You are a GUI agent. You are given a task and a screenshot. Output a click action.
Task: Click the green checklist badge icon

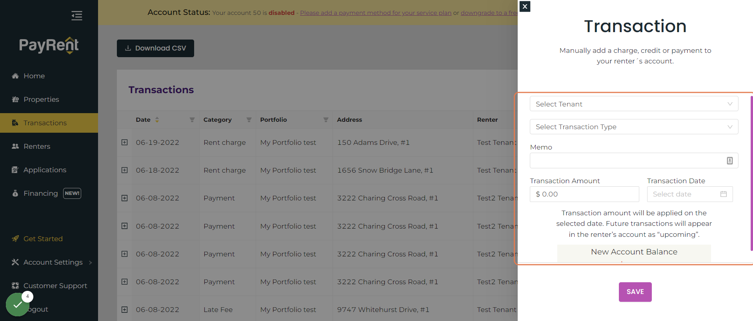[x=18, y=305]
